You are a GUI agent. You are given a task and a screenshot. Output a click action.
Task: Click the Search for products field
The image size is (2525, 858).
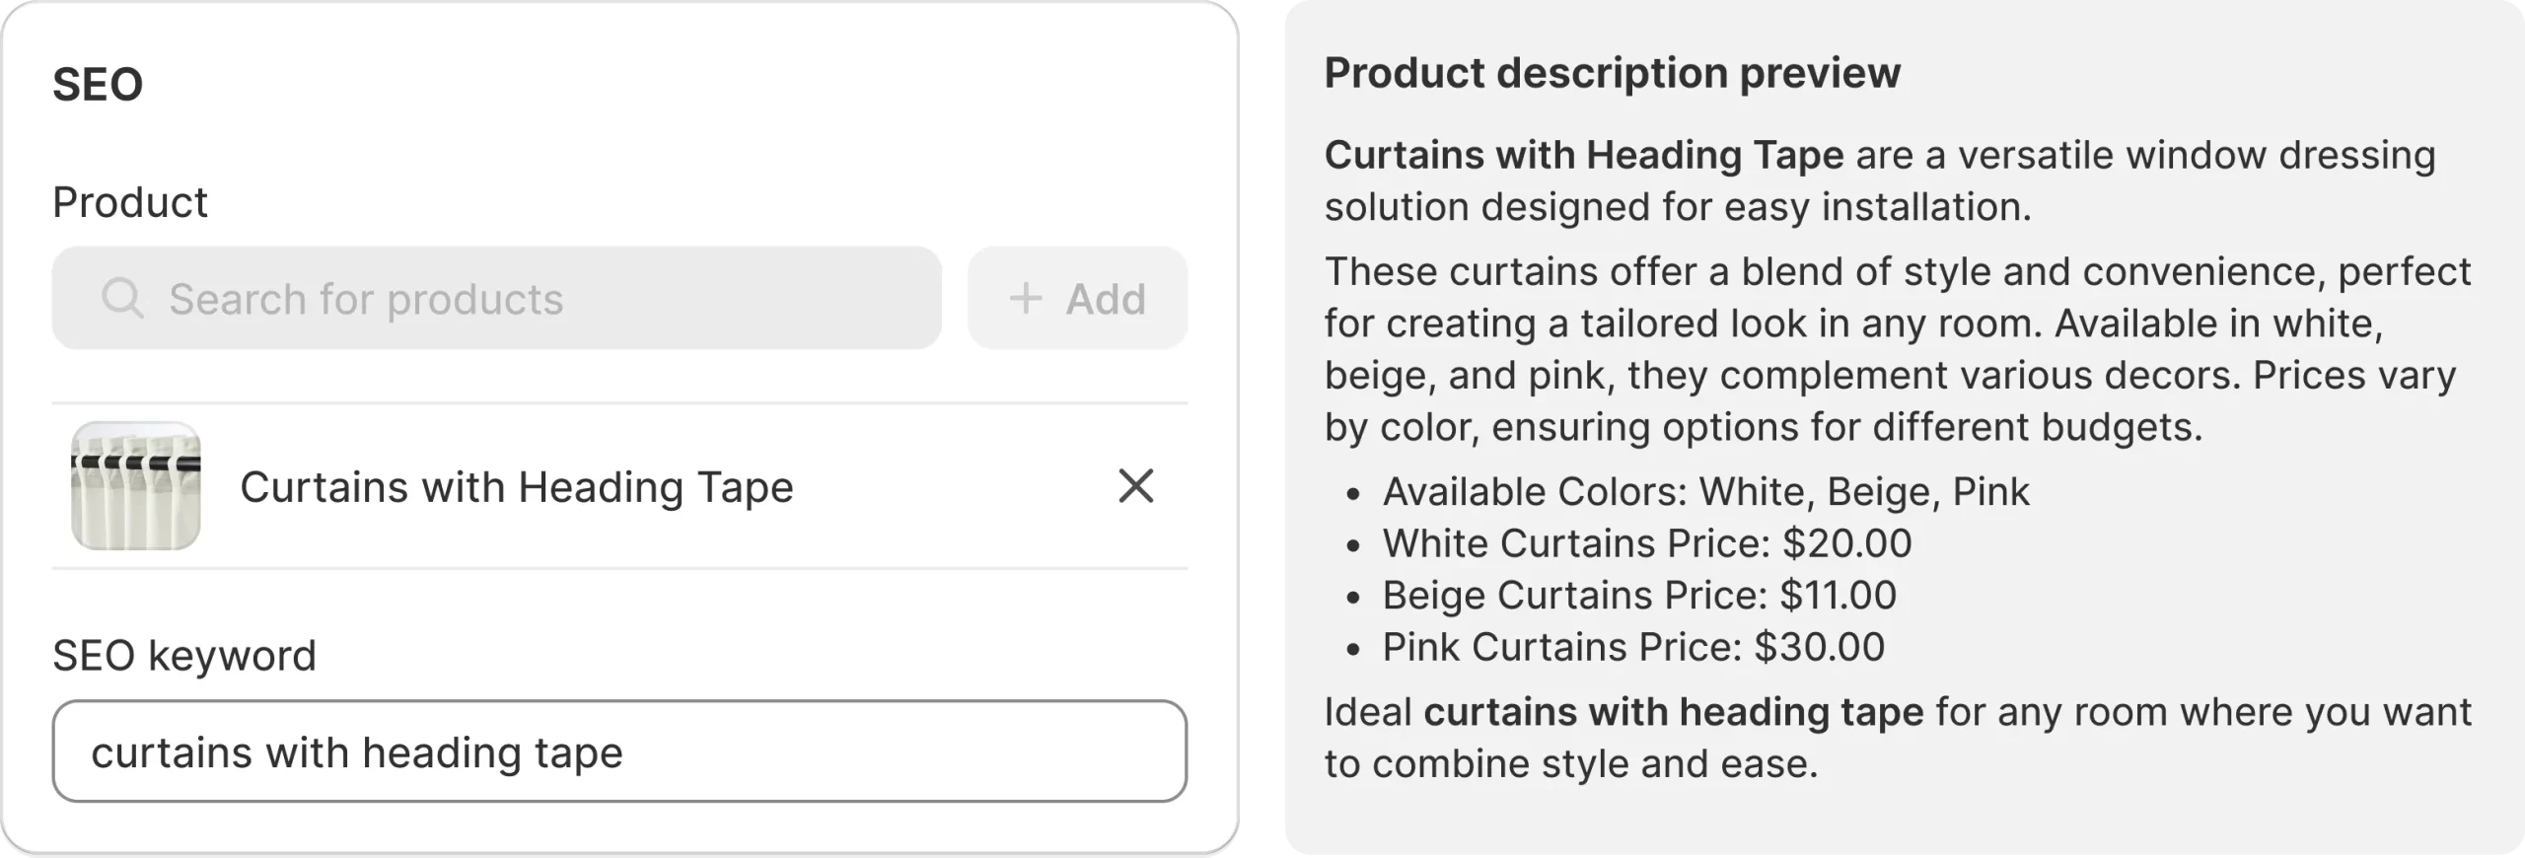click(x=493, y=299)
